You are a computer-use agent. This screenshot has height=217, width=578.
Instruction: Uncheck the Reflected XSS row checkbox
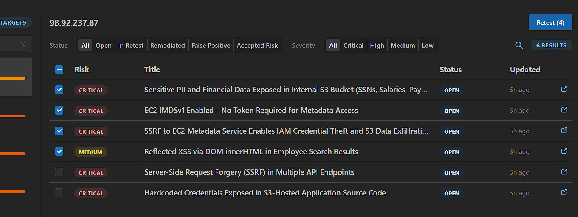pos(59,151)
